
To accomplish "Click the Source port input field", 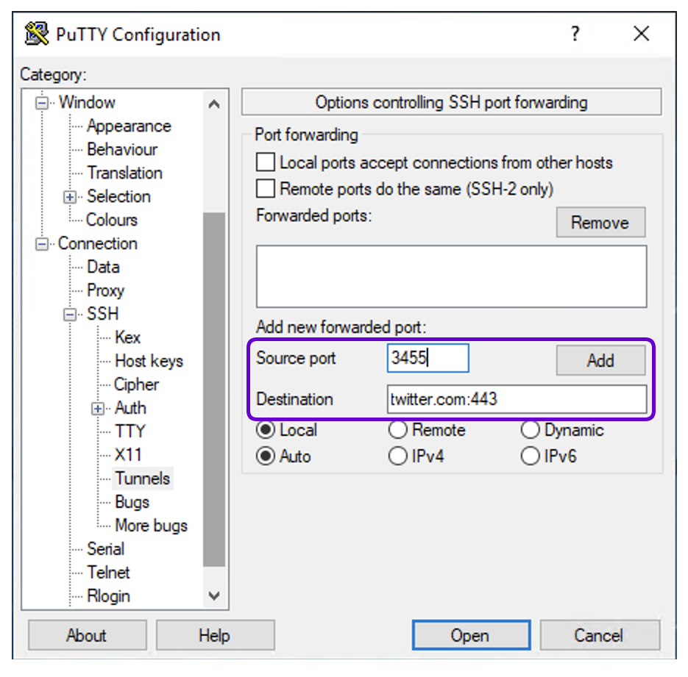I will pos(428,359).
